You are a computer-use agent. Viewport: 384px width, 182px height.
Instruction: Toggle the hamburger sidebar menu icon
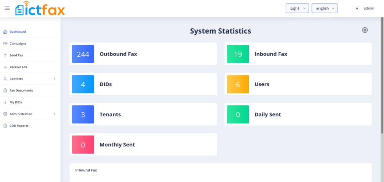point(7,8)
